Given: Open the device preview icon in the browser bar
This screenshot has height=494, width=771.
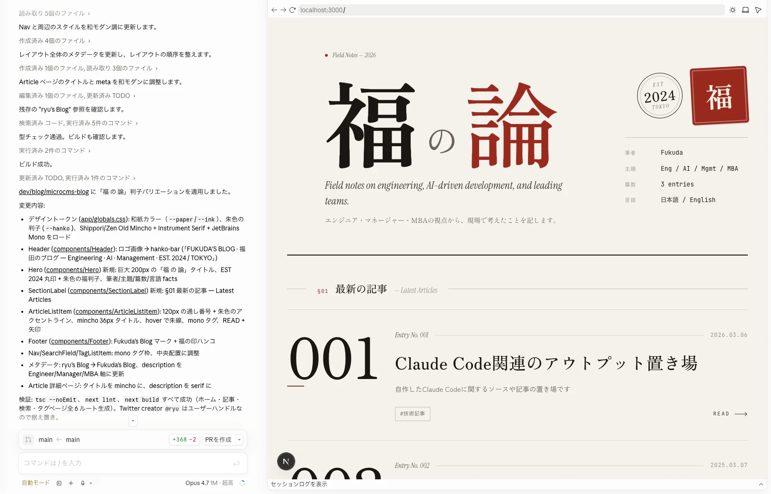Looking at the screenshot, I should (x=745, y=9).
